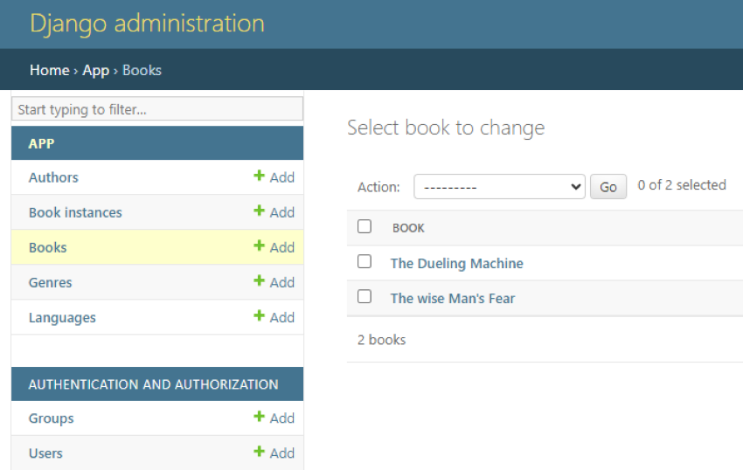Screen dimensions: 743x470
Task: Click App in the breadcrumb trail
Action: pos(95,71)
